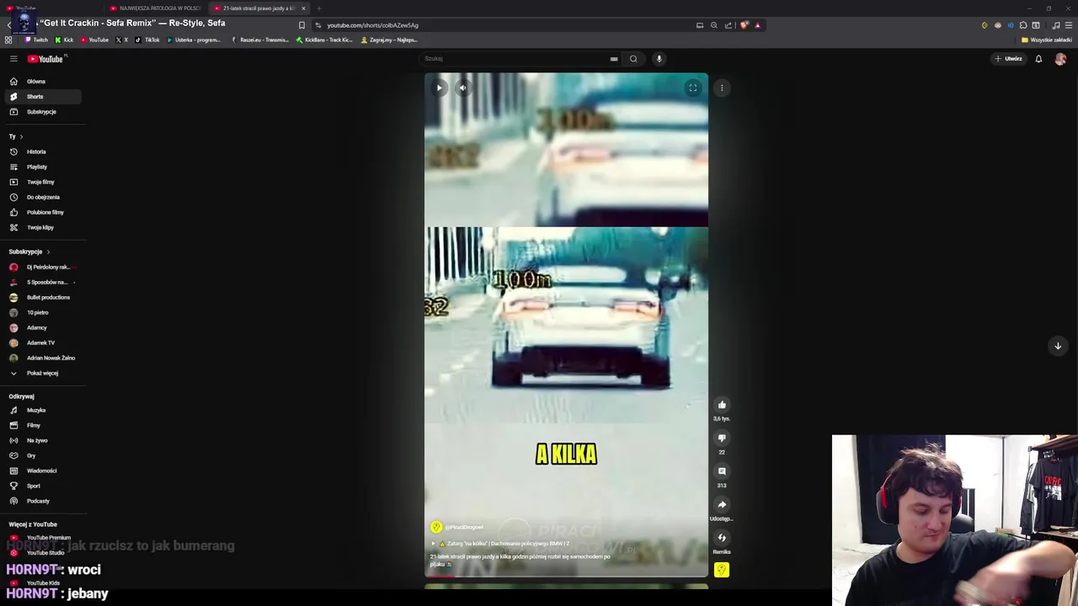1078x606 pixels.
Task: Open the YouTube hamburger guide menu
Action: (x=13, y=59)
